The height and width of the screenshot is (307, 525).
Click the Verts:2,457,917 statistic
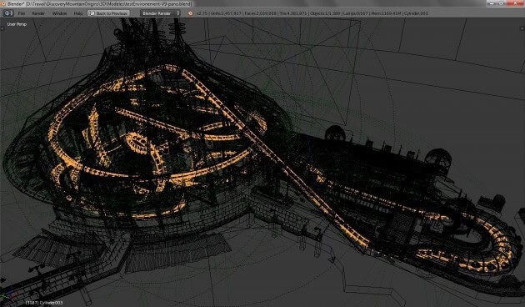tap(225, 13)
